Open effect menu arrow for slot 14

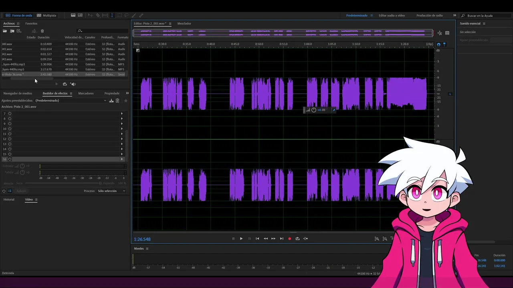click(122, 149)
